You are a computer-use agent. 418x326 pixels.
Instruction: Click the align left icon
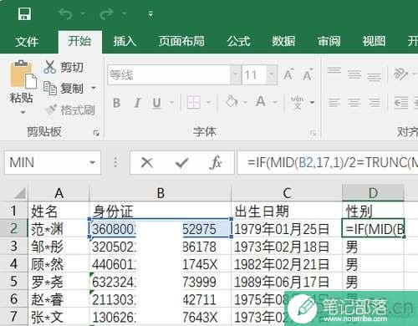[x=334, y=103]
